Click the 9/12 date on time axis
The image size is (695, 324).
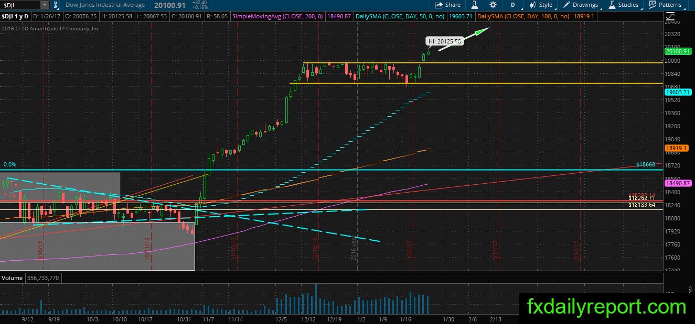(28, 318)
